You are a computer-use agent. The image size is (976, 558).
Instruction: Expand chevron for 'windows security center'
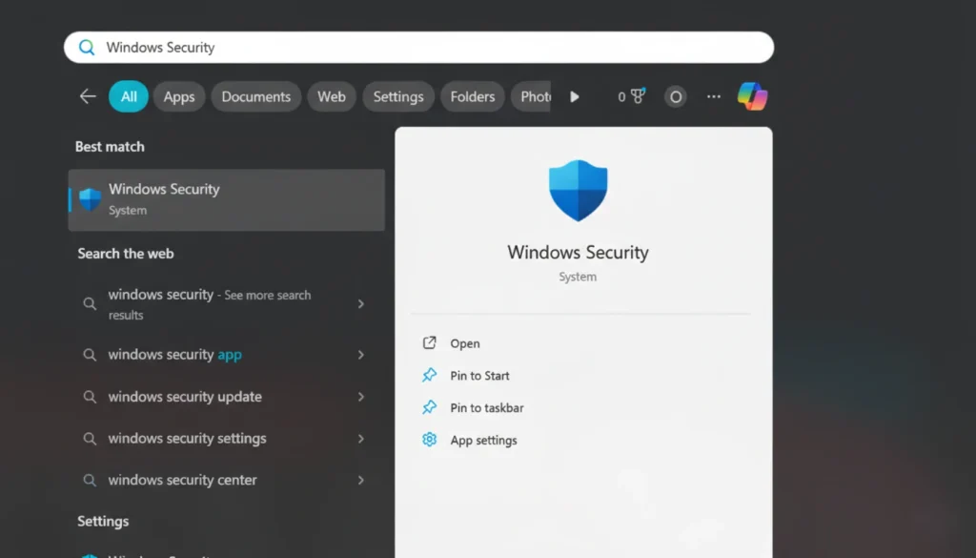(x=361, y=480)
